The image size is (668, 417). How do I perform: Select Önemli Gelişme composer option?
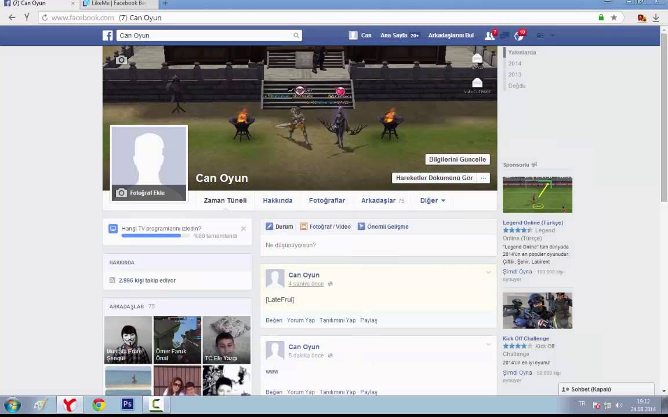coord(383,227)
